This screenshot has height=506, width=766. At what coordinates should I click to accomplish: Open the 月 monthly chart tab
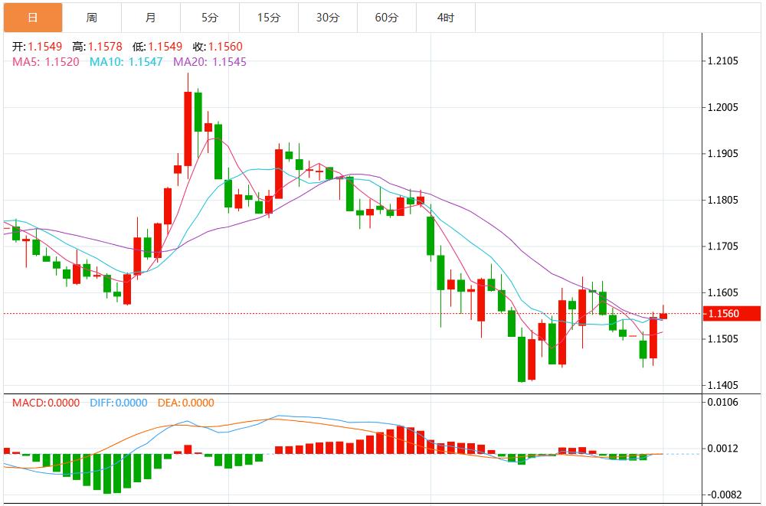pyautogui.click(x=150, y=17)
